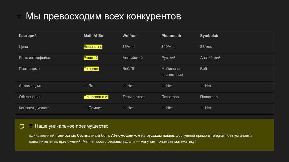Click the 'Math AI Bot' column header
This screenshot has height=162, width=289.
pyautogui.click(x=94, y=36)
